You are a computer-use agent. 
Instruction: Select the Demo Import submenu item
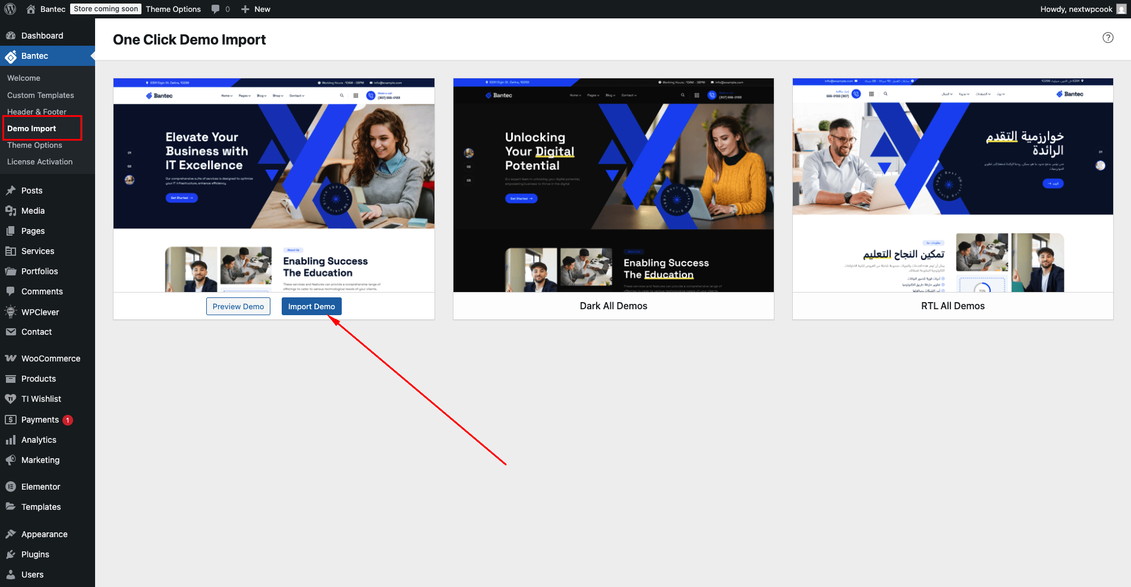point(31,128)
